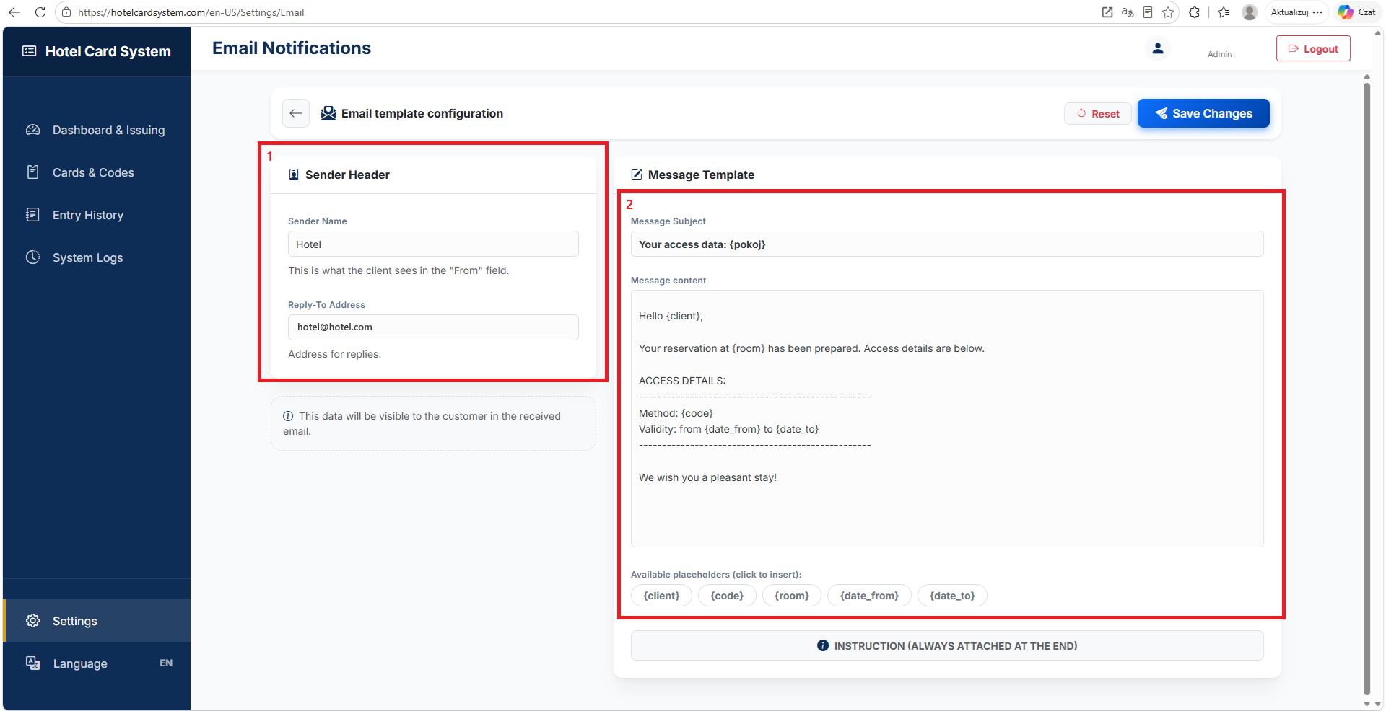Click the Settings gear icon in sidebar
Viewport: 1386px width, 711px height.
pyautogui.click(x=33, y=621)
